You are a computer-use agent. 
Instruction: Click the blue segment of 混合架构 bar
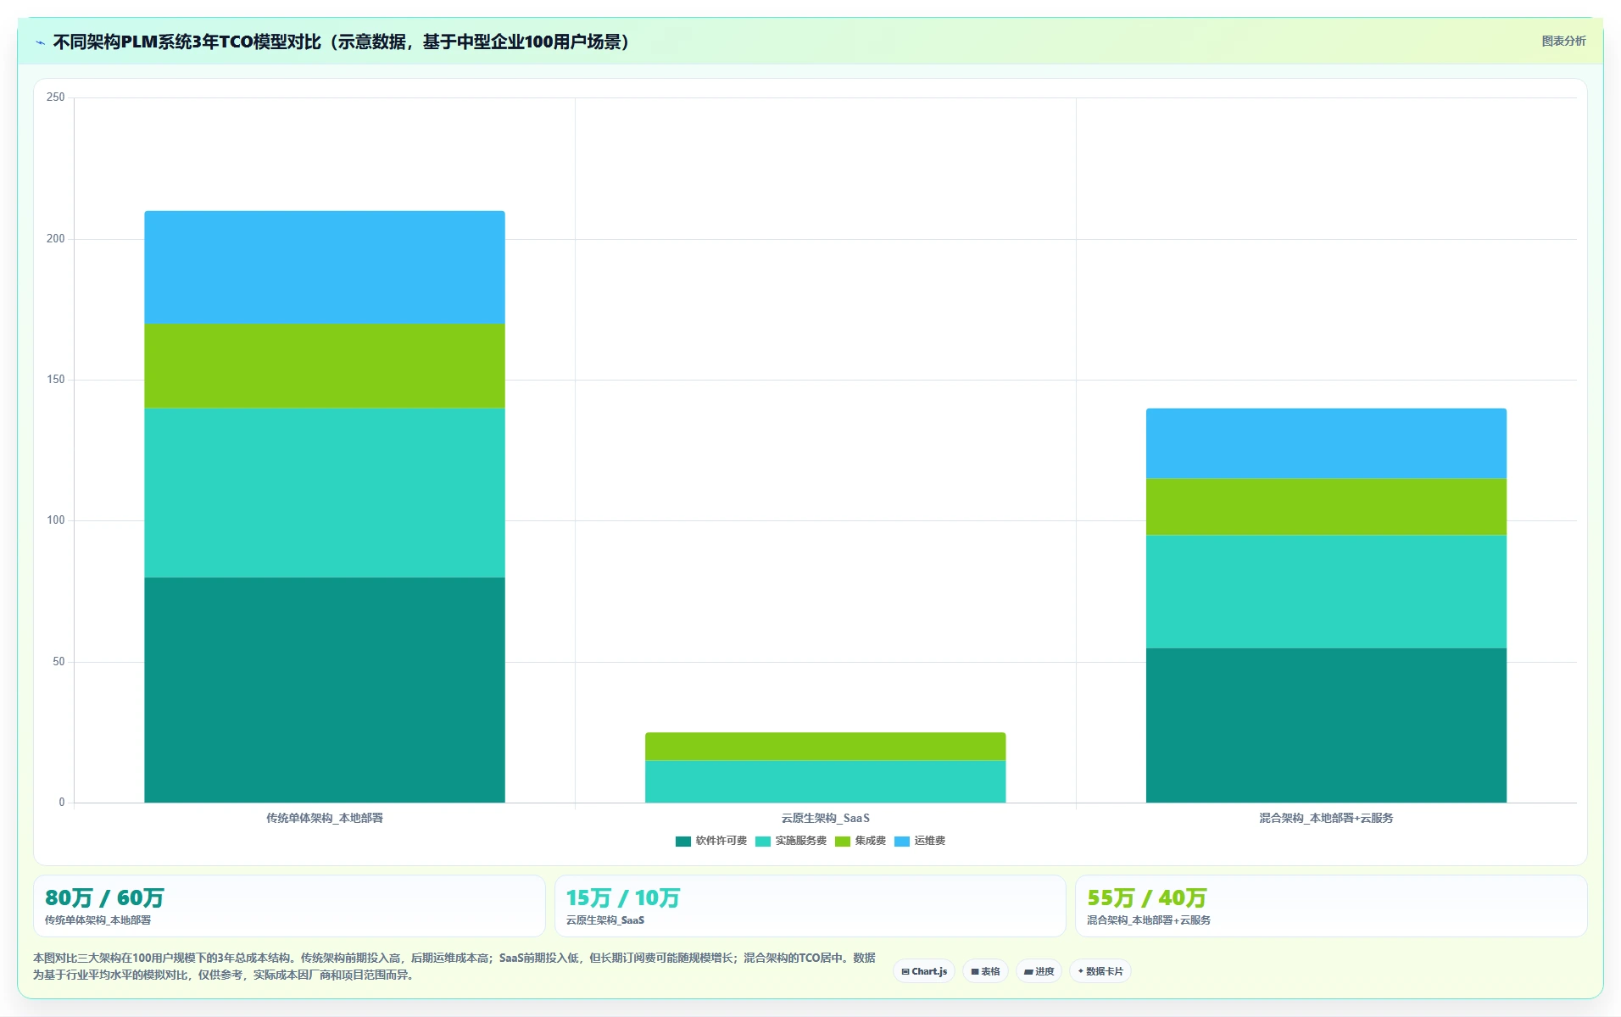pos(1326,443)
